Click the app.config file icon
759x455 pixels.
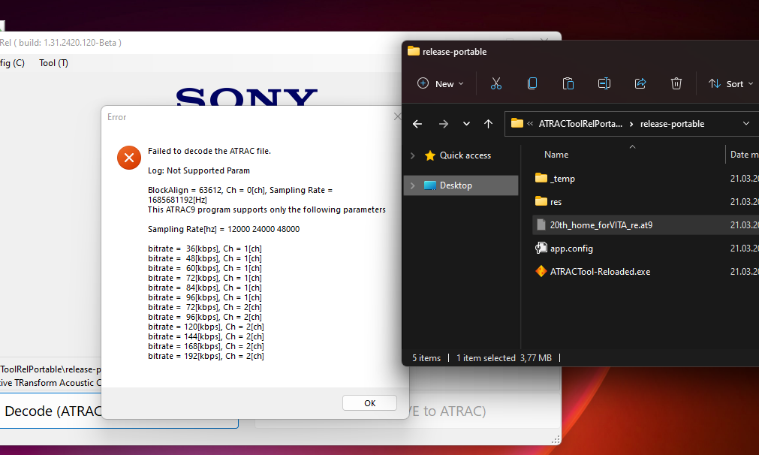click(541, 249)
